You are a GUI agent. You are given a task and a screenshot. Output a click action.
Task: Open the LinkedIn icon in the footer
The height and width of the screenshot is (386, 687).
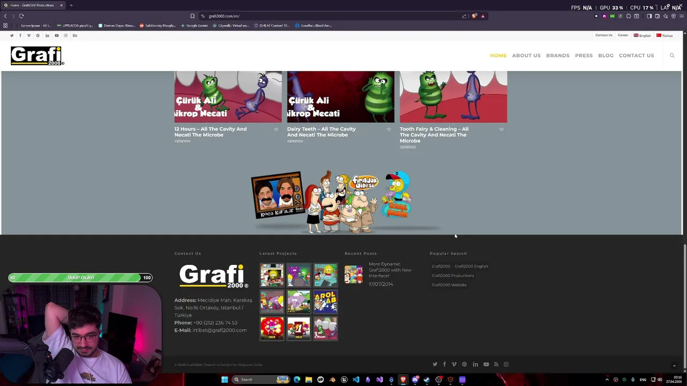[x=476, y=365]
